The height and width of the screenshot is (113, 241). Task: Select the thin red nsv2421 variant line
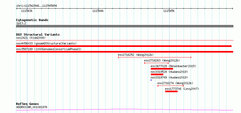tap(125, 40)
